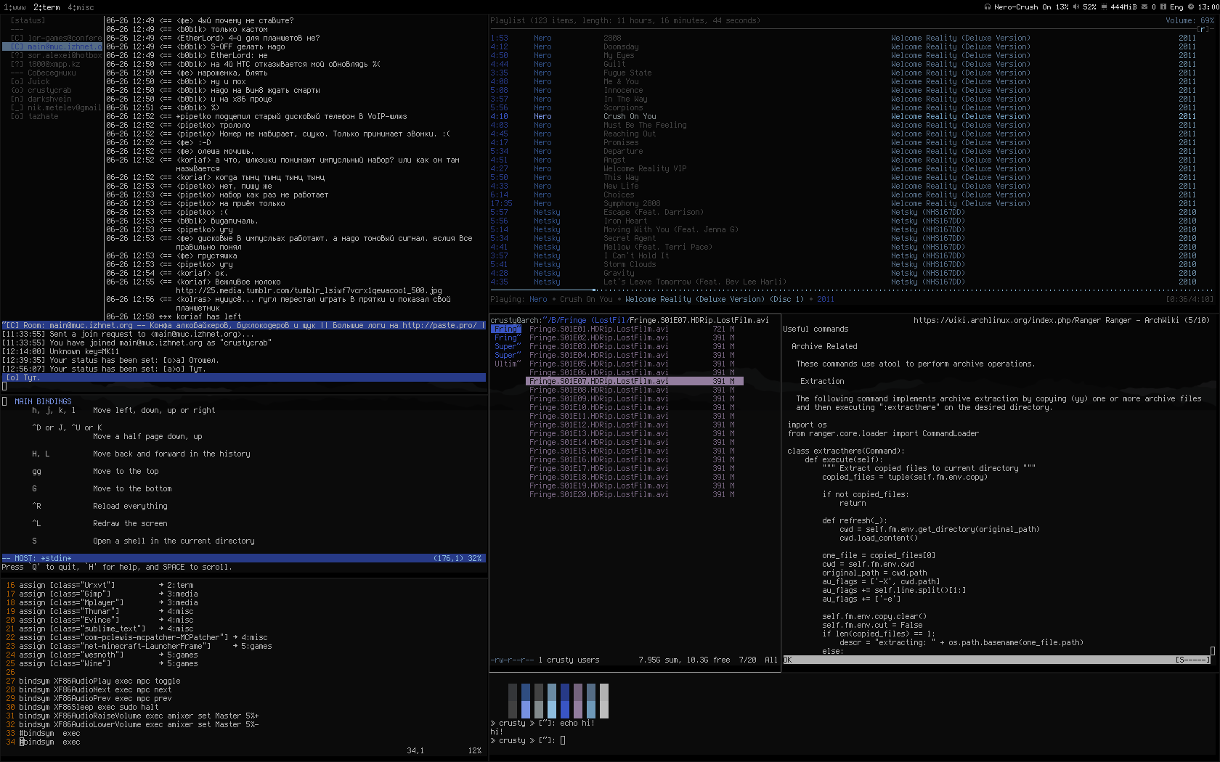Click 'Reload everything' line in help pager

coord(130,506)
